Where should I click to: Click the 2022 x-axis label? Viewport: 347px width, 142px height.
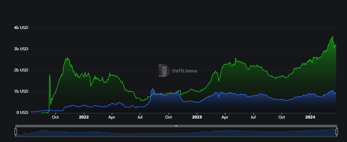tap(84, 117)
